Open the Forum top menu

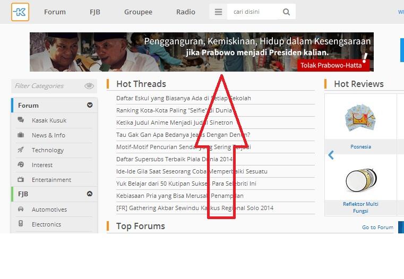55,12
